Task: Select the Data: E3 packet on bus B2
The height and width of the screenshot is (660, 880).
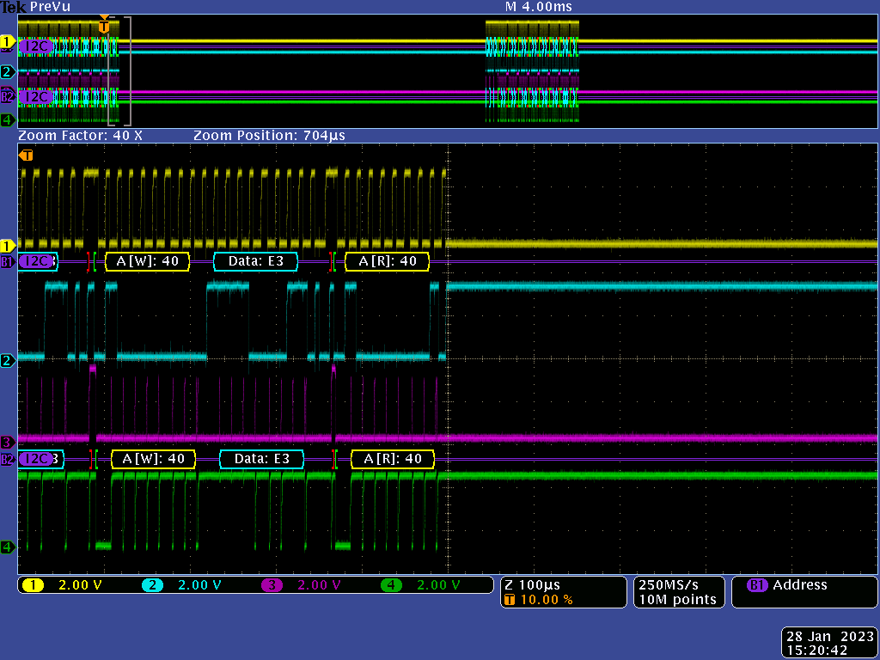Action: click(x=261, y=459)
